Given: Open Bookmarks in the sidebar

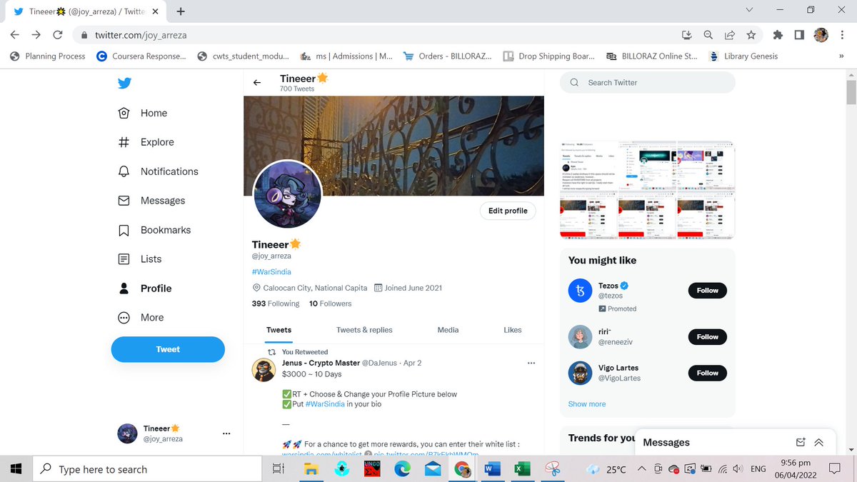Looking at the screenshot, I should pos(154,230).
